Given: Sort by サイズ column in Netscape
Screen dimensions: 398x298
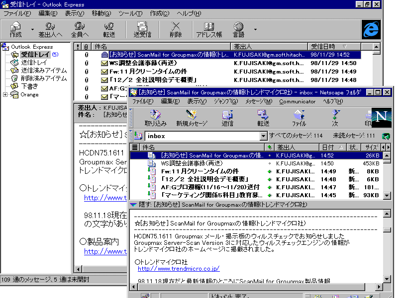Looking at the screenshot, I should 371,147.
